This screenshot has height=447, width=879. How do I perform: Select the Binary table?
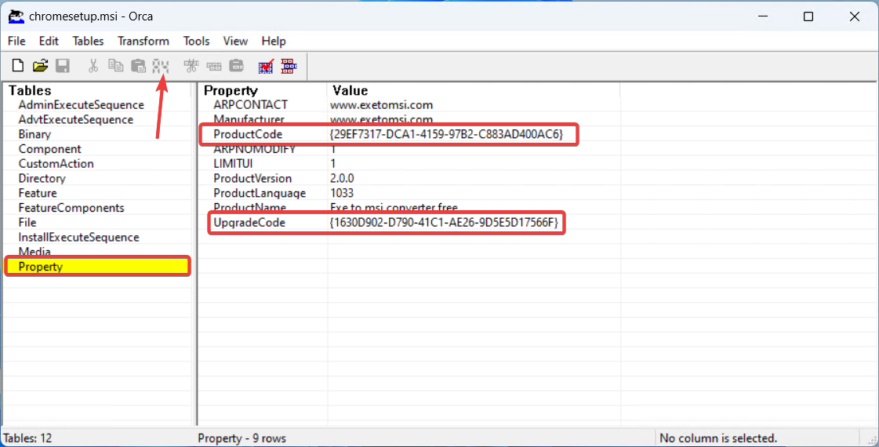[35, 134]
